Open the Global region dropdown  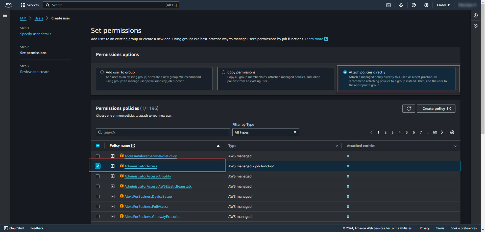click(x=443, y=5)
